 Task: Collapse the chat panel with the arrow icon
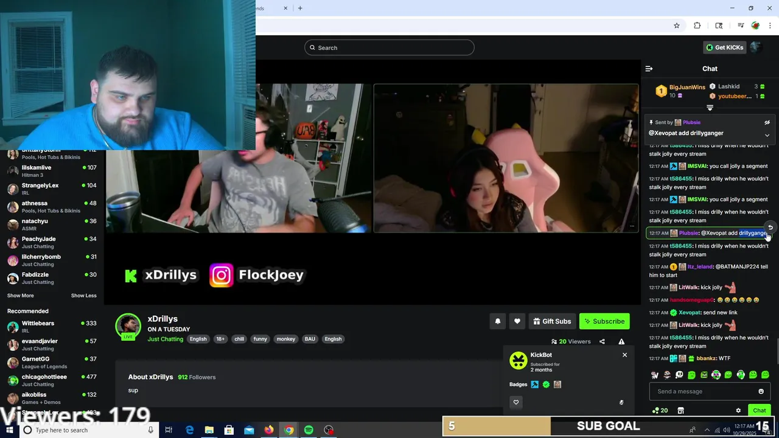pos(649,69)
